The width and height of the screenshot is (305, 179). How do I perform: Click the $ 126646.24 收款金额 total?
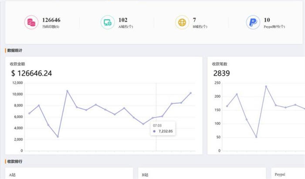(31, 73)
